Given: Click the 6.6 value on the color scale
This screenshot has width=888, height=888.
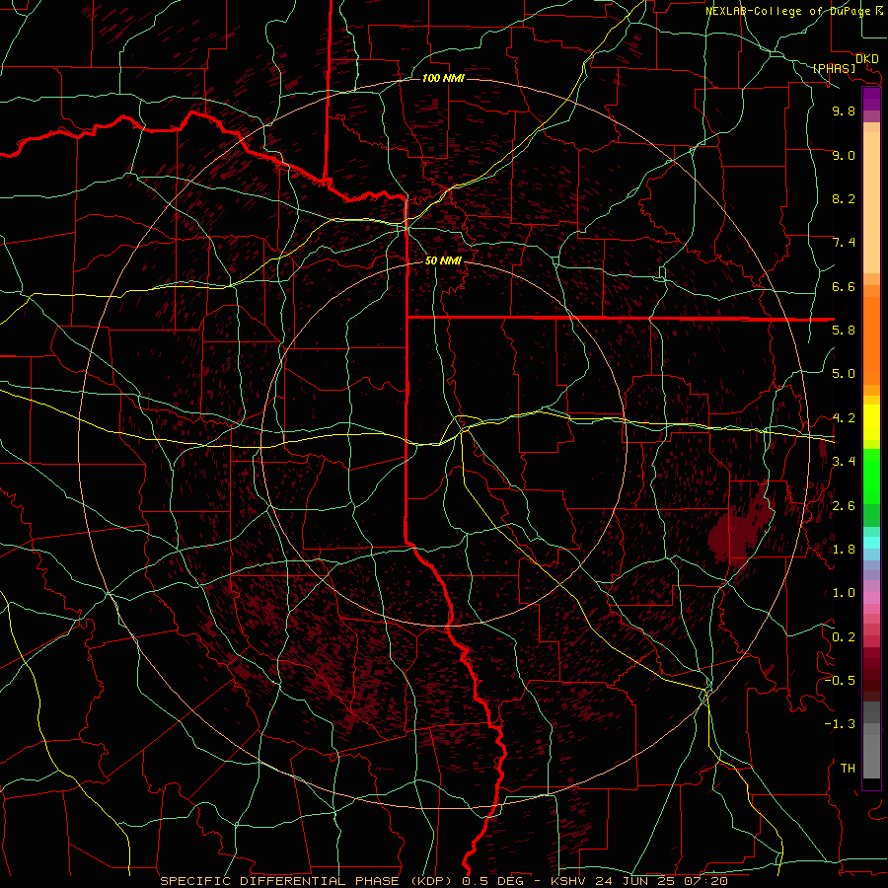Looking at the screenshot, I should pyautogui.click(x=844, y=286).
